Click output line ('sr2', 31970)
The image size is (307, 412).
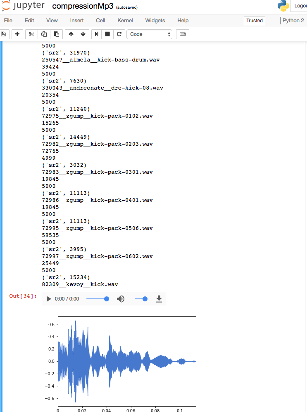[x=66, y=53]
